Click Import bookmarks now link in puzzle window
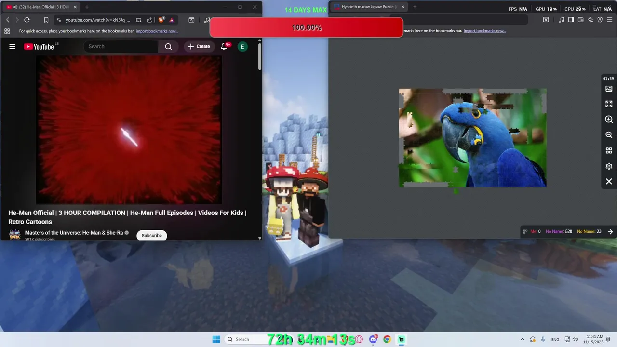Image resolution: width=617 pixels, height=347 pixels. pos(484,31)
